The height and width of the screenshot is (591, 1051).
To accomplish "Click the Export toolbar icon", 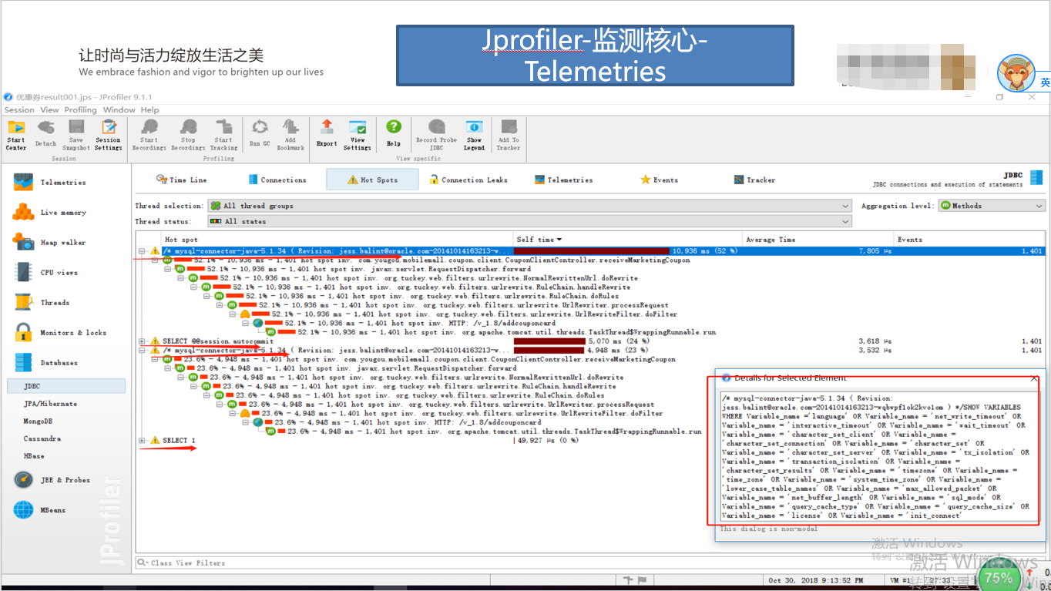I will pyautogui.click(x=327, y=134).
